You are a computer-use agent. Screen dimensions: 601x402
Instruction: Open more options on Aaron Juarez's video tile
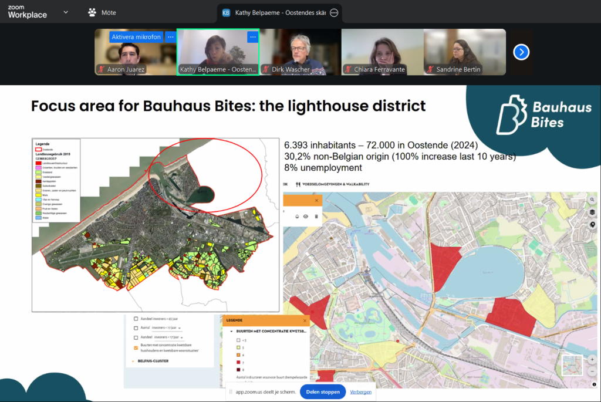pyautogui.click(x=171, y=37)
